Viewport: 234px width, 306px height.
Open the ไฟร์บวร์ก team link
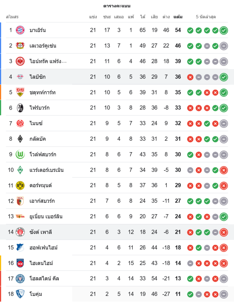40,108
